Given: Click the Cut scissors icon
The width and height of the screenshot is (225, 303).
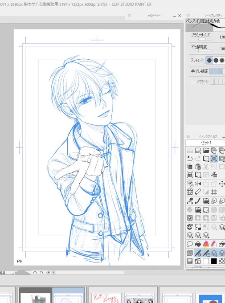Looking at the screenshot, I should pos(206,167).
